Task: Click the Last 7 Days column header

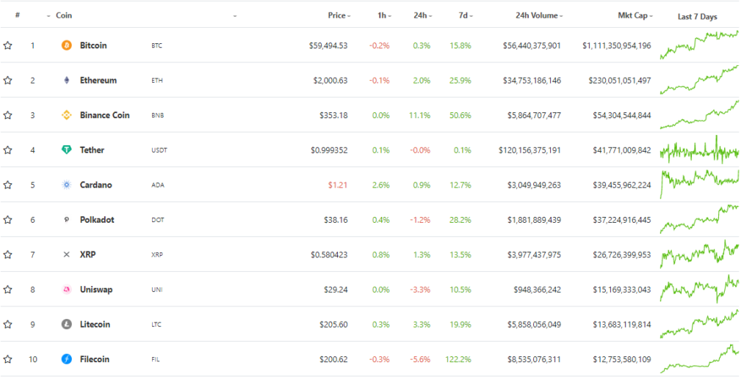Action: [698, 16]
